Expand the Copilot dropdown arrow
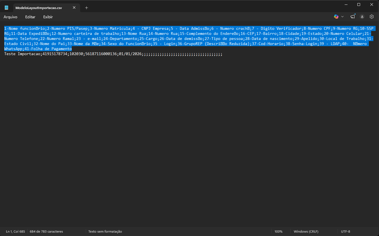379x236 pixels. (x=342, y=17)
